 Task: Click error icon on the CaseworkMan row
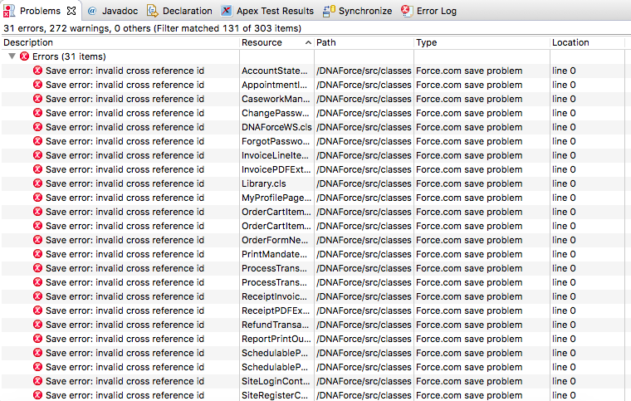pyautogui.click(x=38, y=99)
